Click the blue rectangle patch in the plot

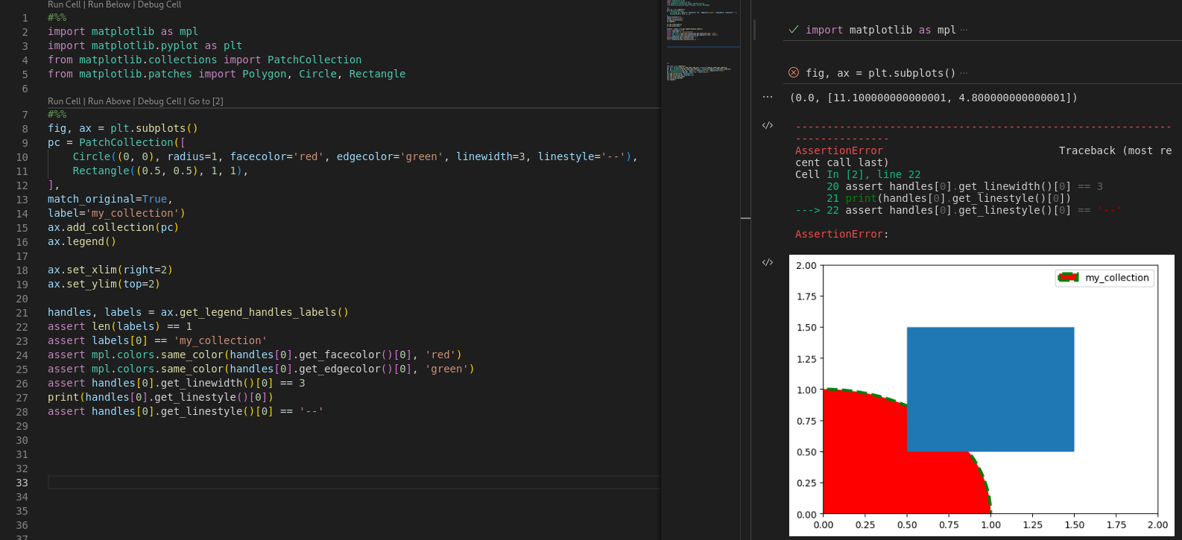tap(990, 389)
